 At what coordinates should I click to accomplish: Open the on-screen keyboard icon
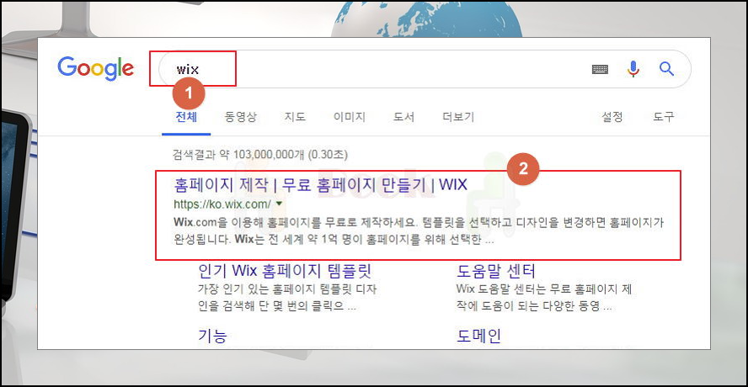[600, 70]
